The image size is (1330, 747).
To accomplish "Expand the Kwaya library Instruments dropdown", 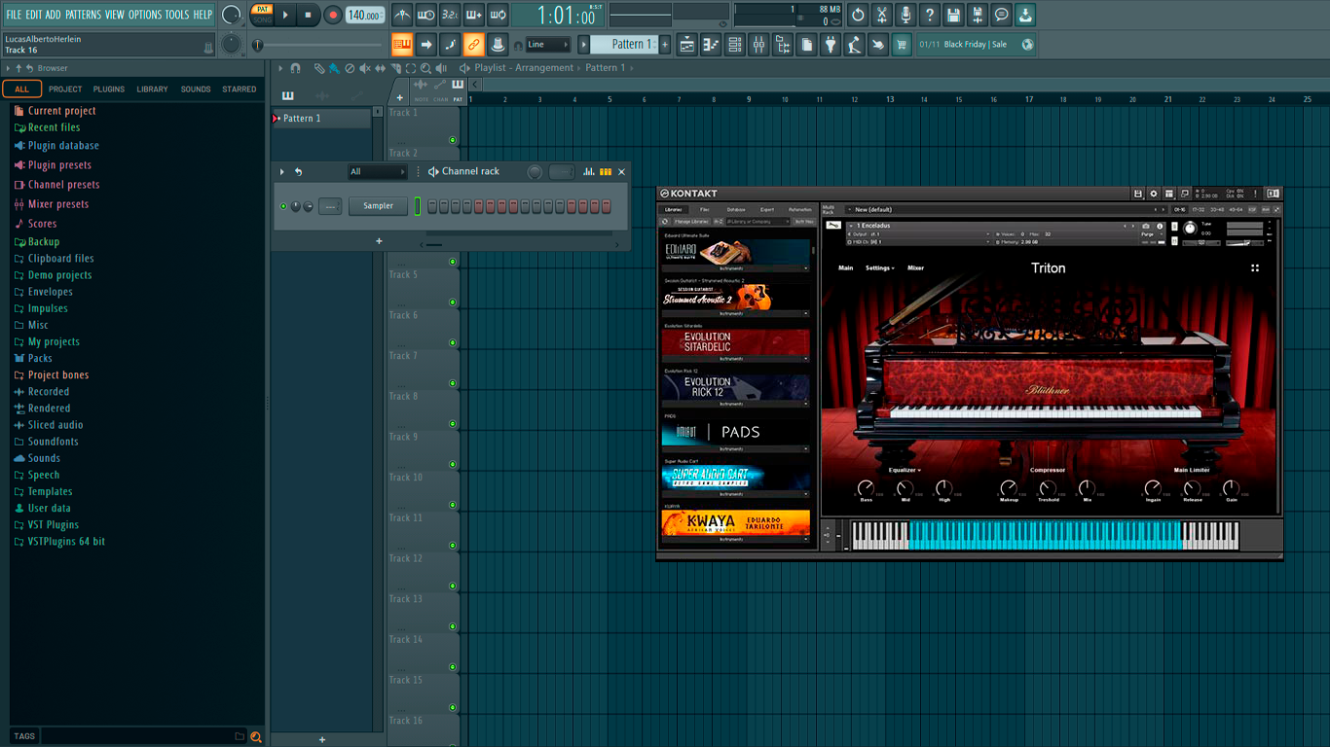I will click(x=735, y=539).
